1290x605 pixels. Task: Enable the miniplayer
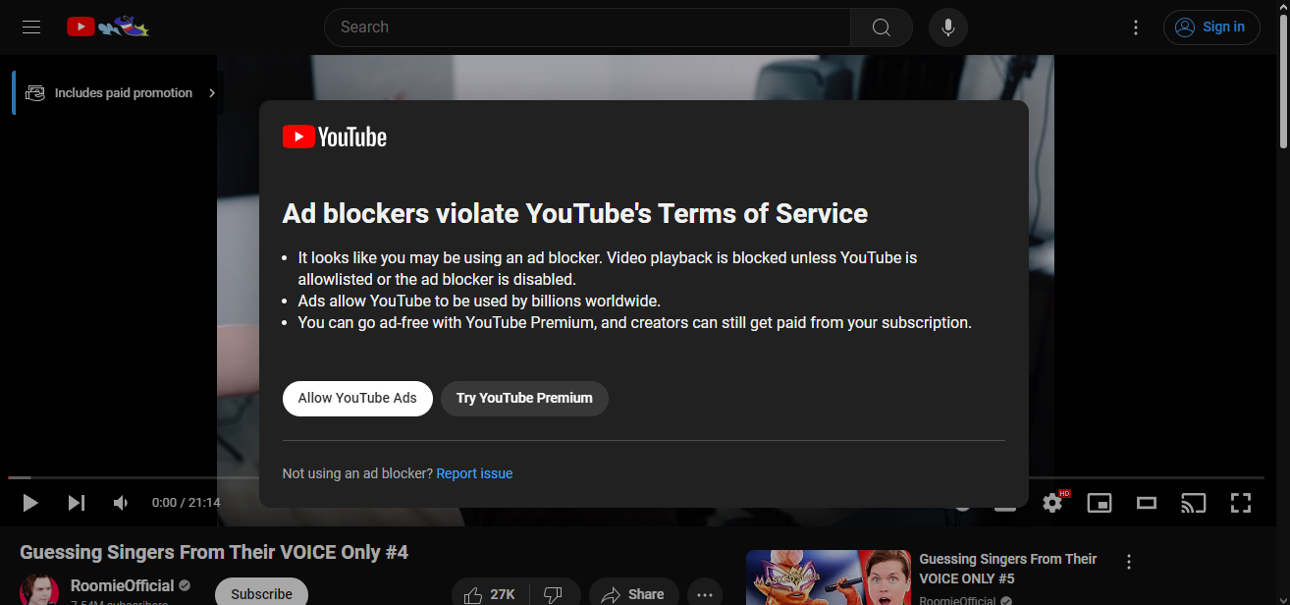pyautogui.click(x=1100, y=503)
